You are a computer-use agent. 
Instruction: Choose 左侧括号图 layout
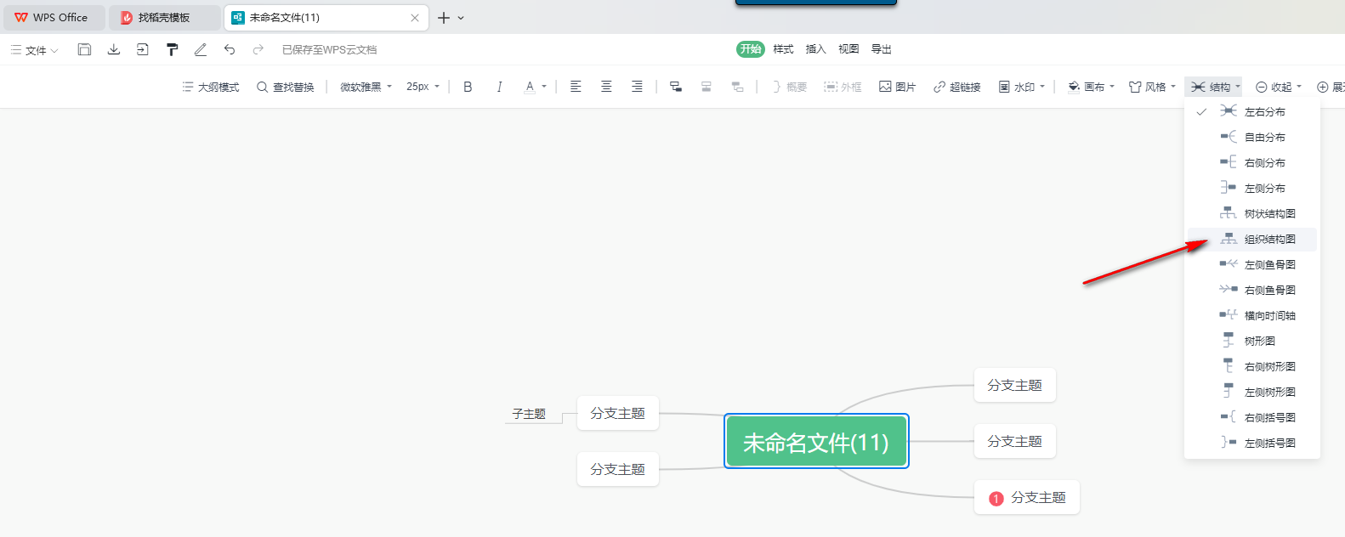coord(1252,443)
